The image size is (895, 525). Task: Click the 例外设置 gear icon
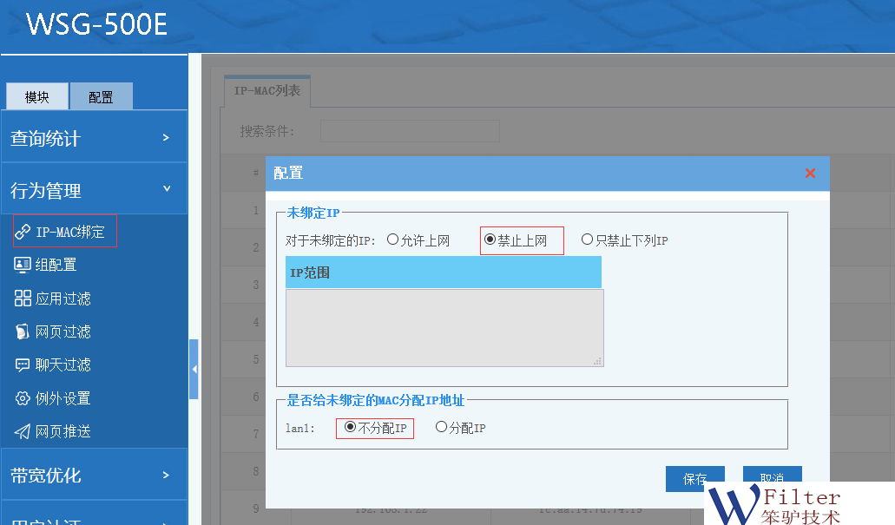click(23, 398)
